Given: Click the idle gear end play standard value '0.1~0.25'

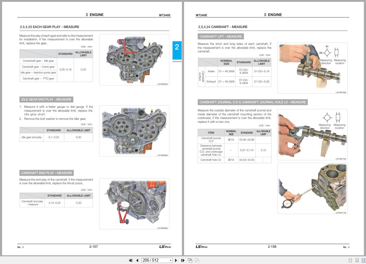Looking at the screenshot, I should [x=54, y=137].
